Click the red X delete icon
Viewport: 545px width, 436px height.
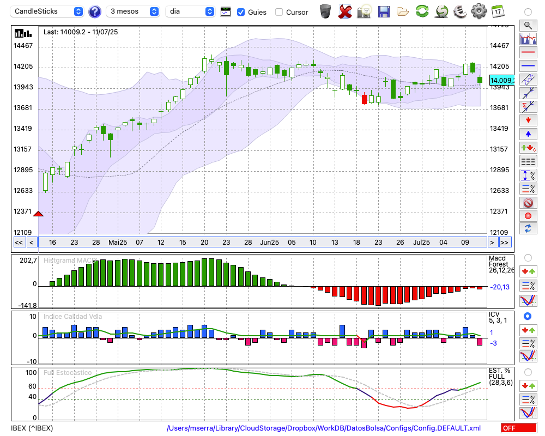(344, 11)
